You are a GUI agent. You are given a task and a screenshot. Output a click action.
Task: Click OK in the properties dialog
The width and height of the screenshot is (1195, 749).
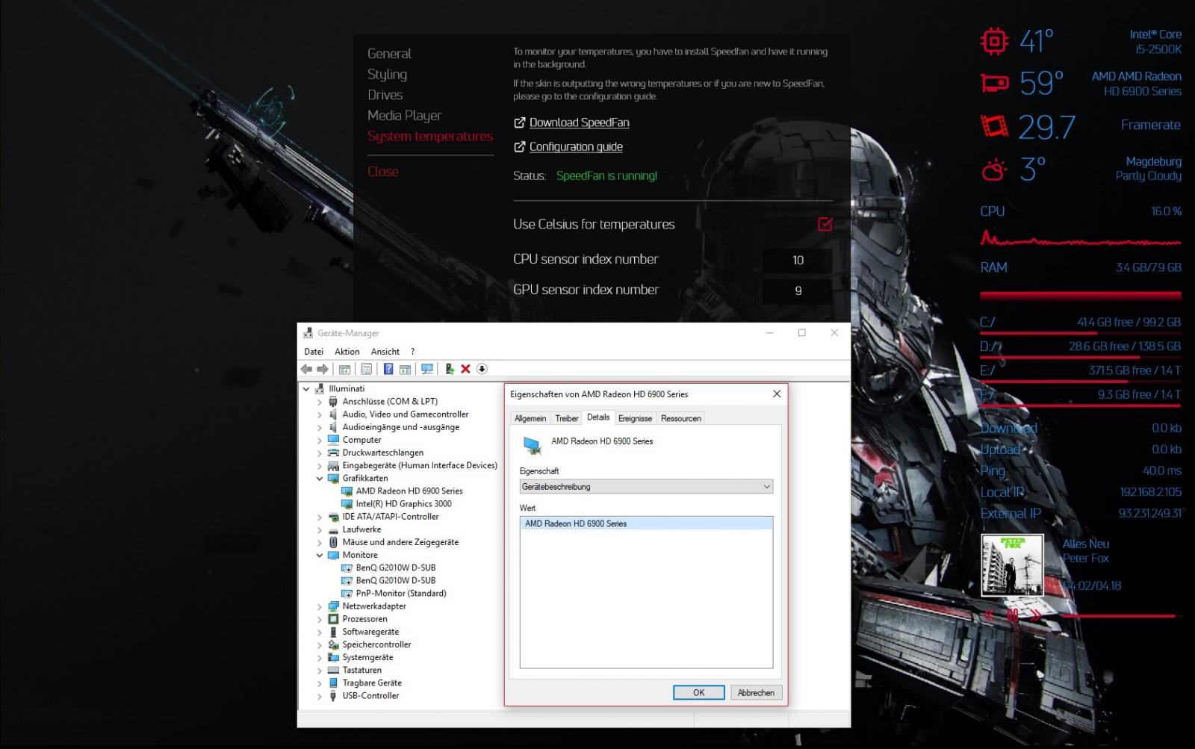(x=698, y=692)
